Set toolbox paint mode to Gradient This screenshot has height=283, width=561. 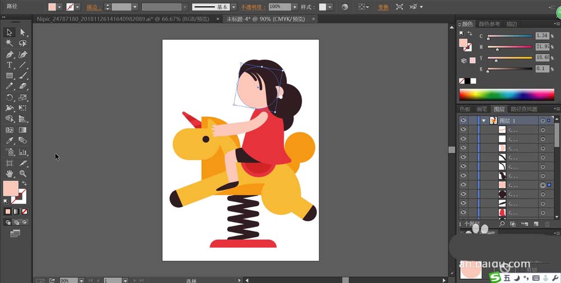click(16, 211)
